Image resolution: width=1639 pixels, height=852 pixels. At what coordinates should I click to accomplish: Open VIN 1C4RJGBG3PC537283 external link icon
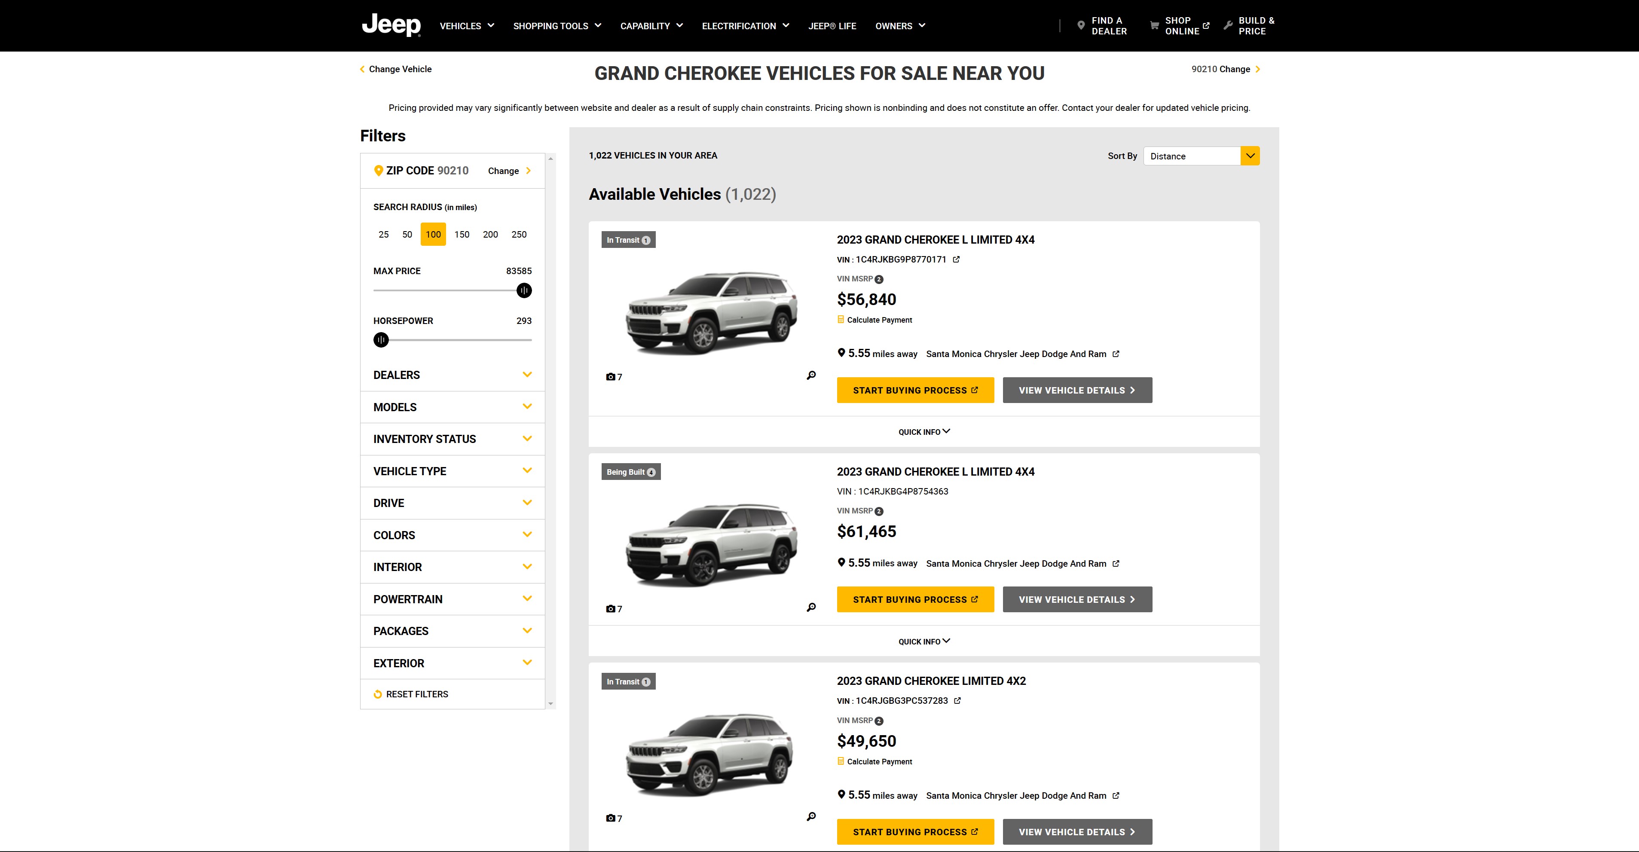[x=957, y=701]
